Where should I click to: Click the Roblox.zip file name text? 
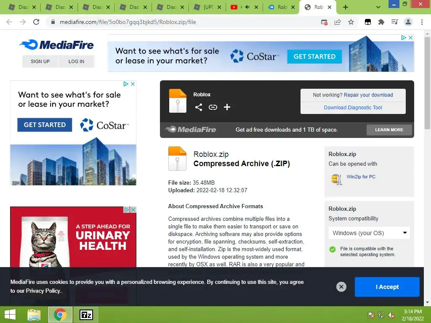tap(211, 154)
